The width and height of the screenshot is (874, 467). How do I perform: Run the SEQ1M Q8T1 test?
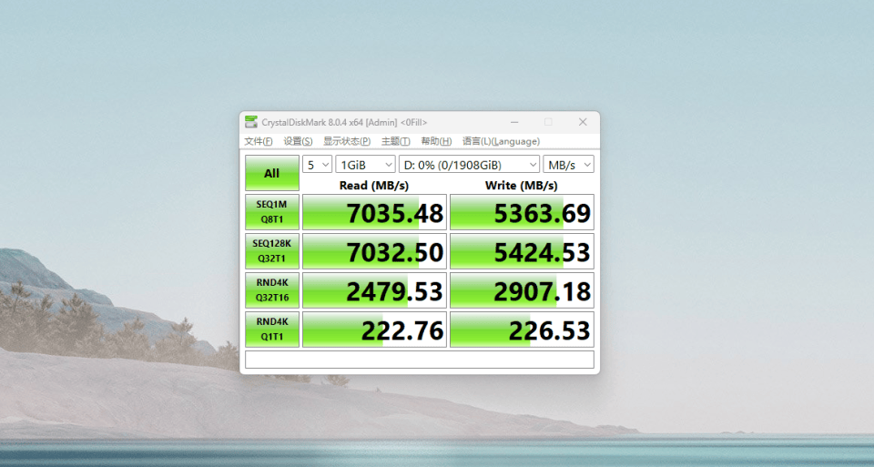pyautogui.click(x=271, y=212)
